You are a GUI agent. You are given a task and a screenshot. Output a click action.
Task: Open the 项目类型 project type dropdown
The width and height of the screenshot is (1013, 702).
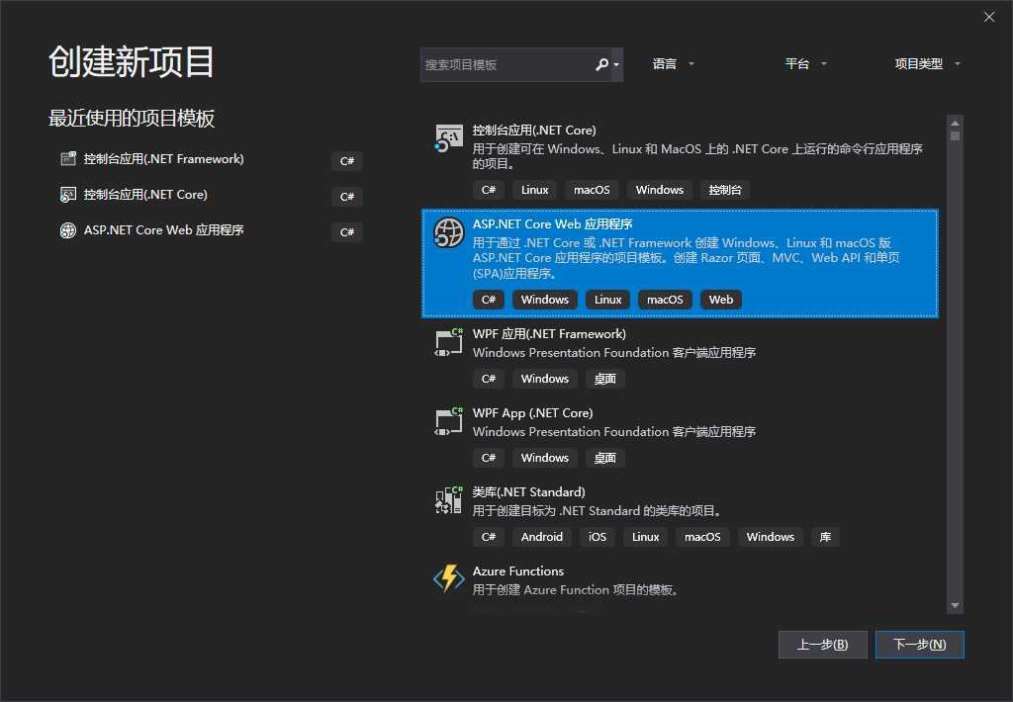(928, 64)
